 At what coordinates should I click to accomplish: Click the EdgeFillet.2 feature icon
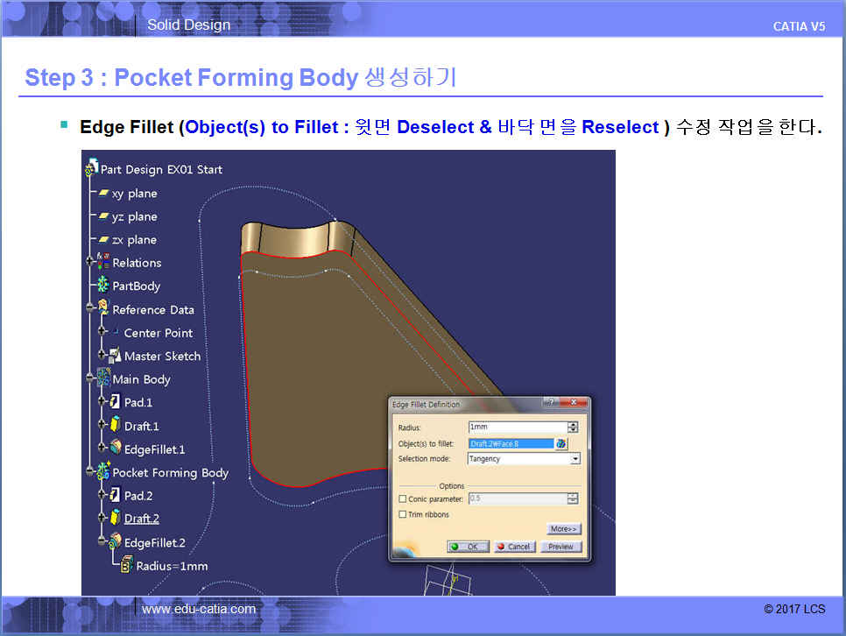click(115, 542)
